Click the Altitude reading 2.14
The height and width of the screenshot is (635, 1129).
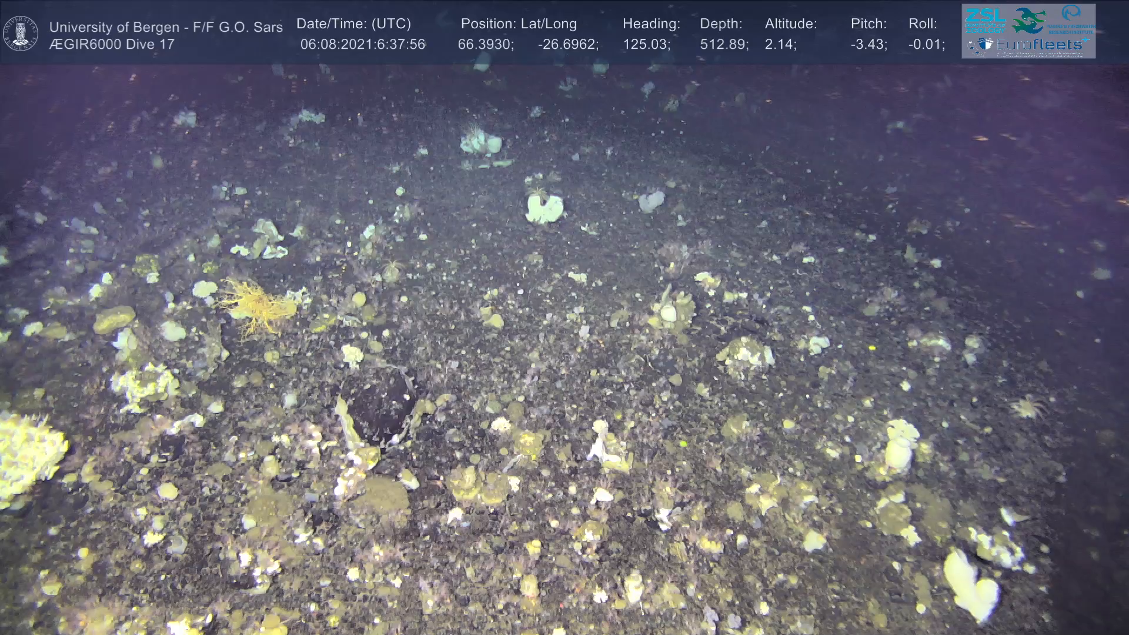(780, 45)
